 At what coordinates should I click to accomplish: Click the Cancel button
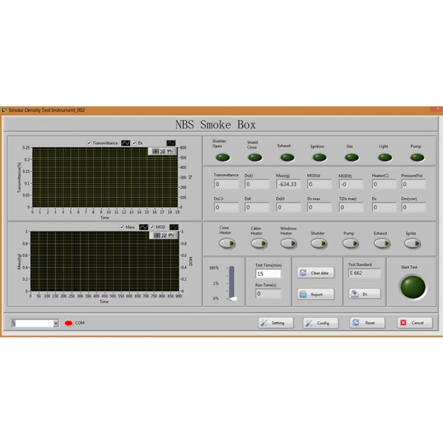pos(414,323)
